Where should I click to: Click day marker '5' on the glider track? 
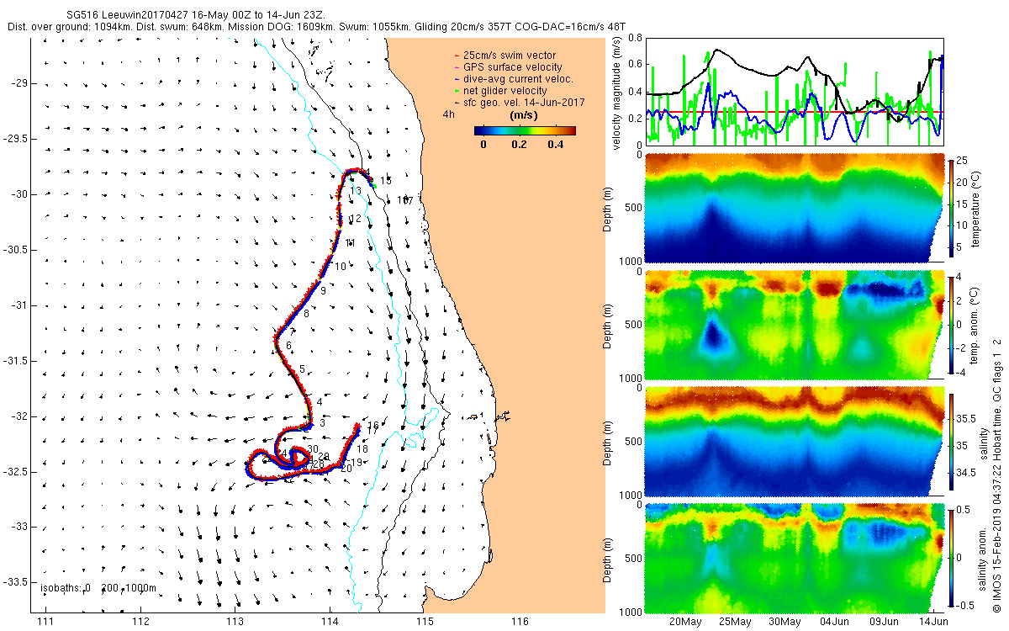pyautogui.click(x=302, y=369)
